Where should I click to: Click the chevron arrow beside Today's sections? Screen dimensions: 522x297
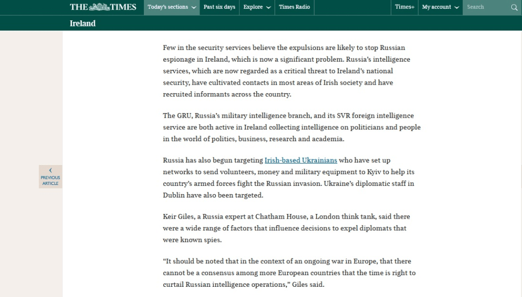[x=194, y=8]
